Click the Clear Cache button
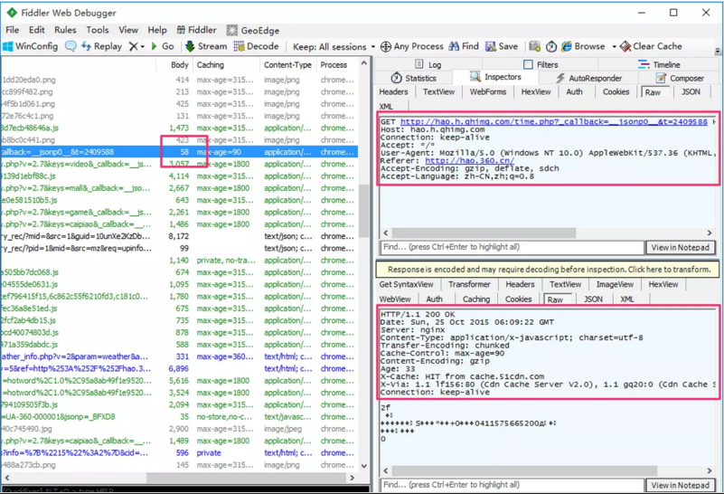724x494 pixels. coord(650,46)
